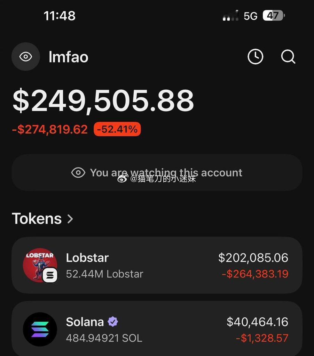Image resolution: width=314 pixels, height=356 pixels.
Task: Tap the eye icon next to lmfao
Action: [25, 57]
